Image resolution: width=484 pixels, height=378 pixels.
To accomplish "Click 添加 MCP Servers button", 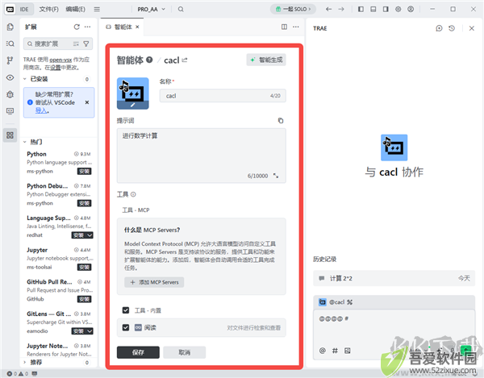I will (154, 282).
